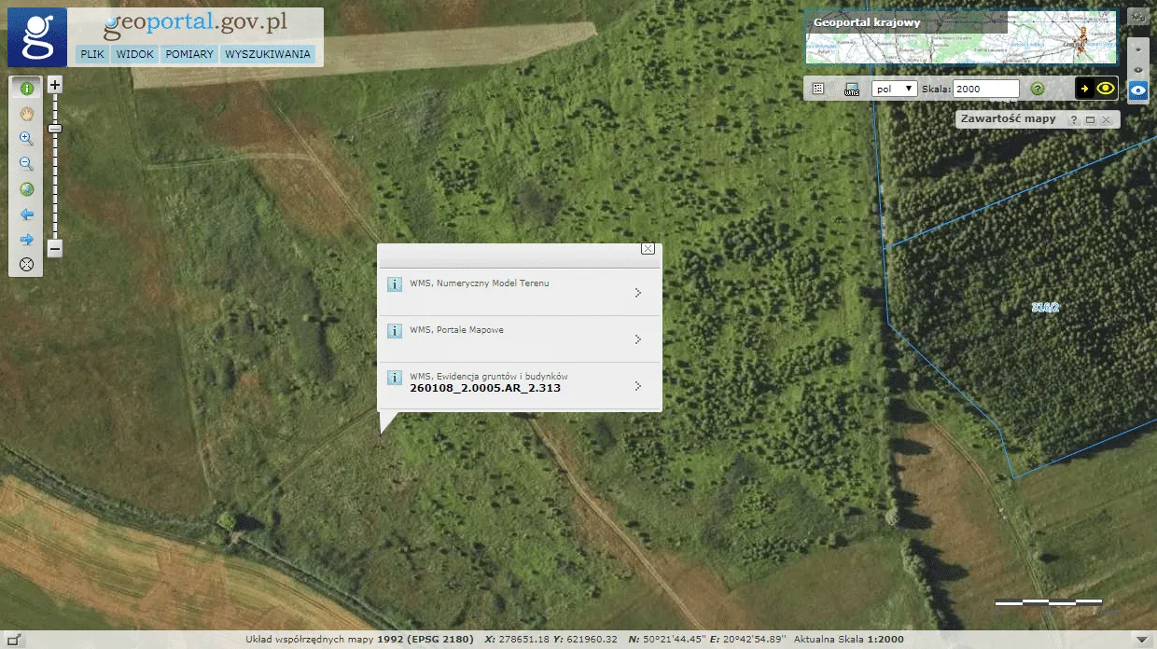Maximize the Zawartość mapy panel
Image resolution: width=1157 pixels, height=649 pixels.
(x=1089, y=120)
